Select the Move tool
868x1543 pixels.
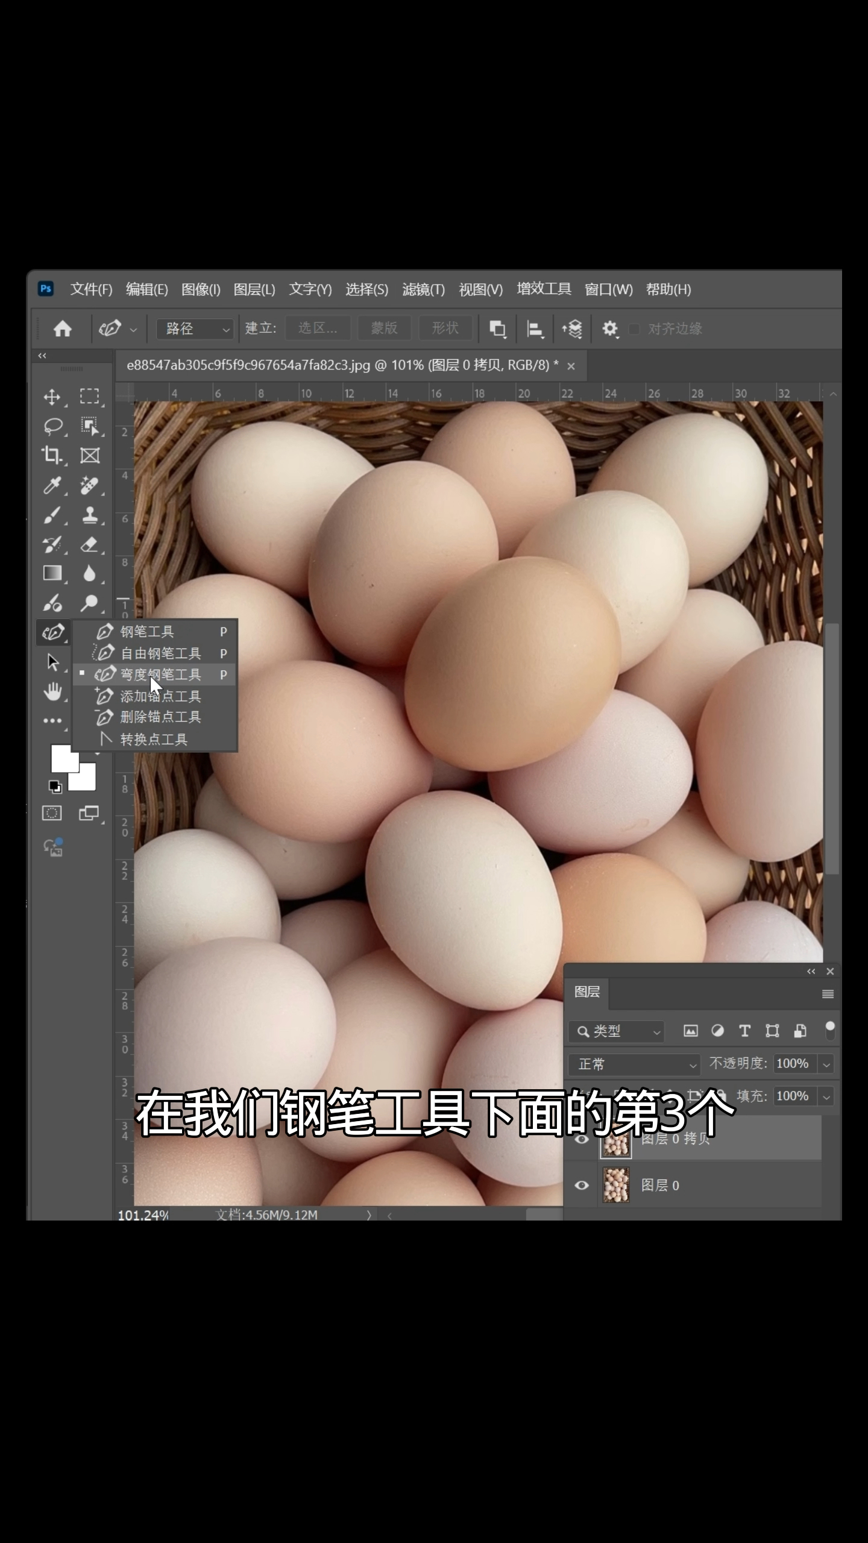[52, 397]
